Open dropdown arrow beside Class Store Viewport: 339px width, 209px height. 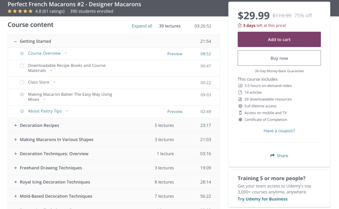pyautogui.click(x=54, y=82)
